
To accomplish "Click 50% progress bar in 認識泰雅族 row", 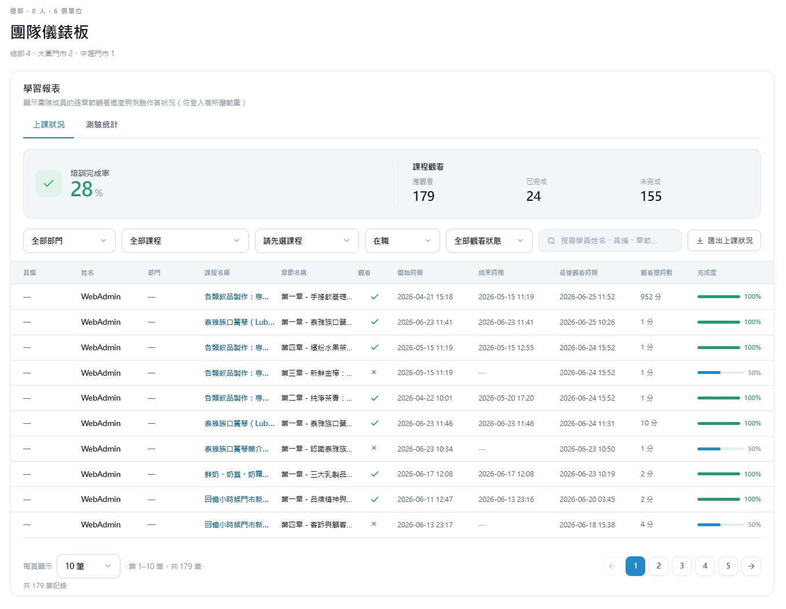I will pyautogui.click(x=721, y=449).
